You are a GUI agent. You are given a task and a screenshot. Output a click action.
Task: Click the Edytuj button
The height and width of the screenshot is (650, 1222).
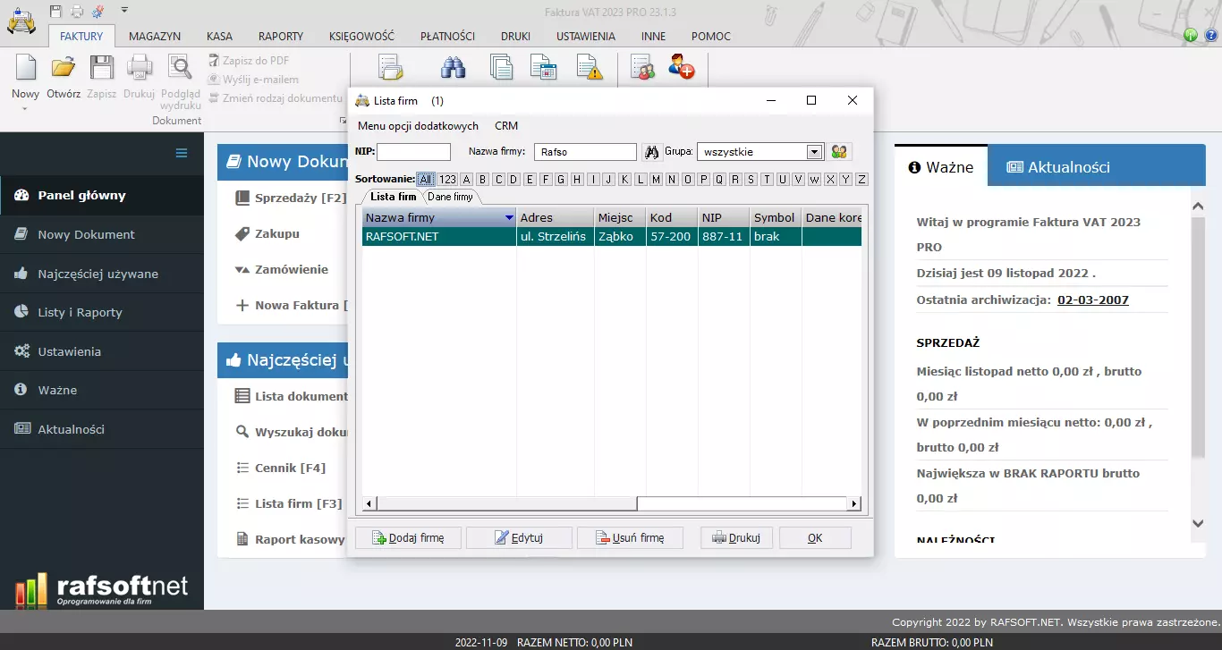tap(518, 538)
